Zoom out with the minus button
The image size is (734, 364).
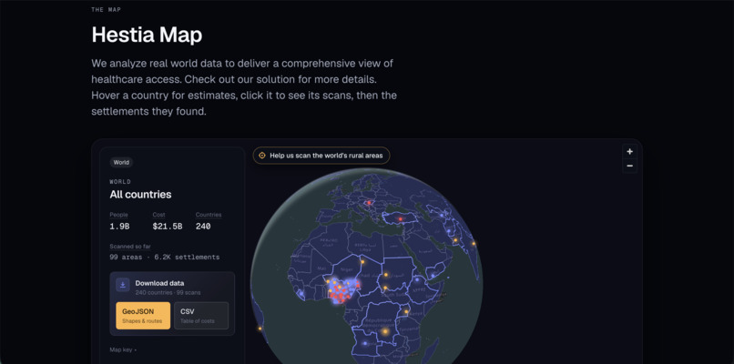coord(629,166)
